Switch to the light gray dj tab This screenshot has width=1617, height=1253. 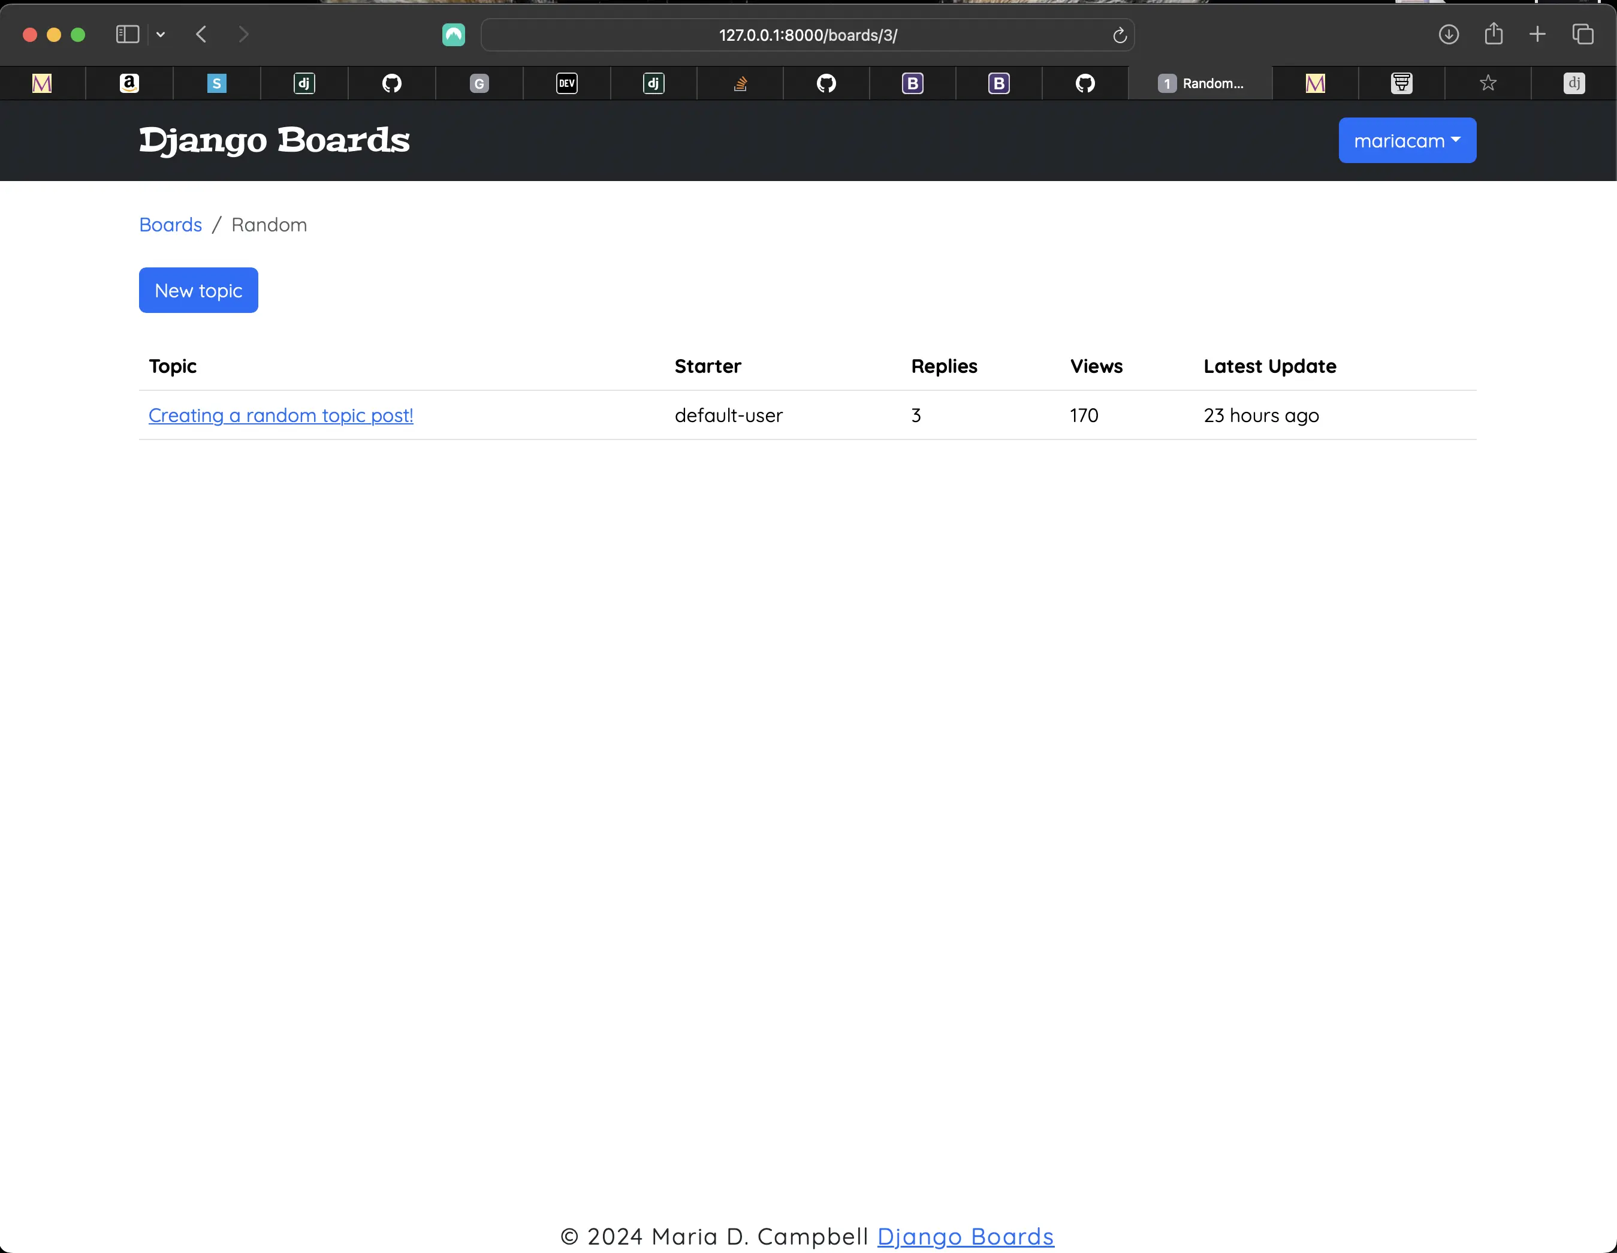[1574, 83]
